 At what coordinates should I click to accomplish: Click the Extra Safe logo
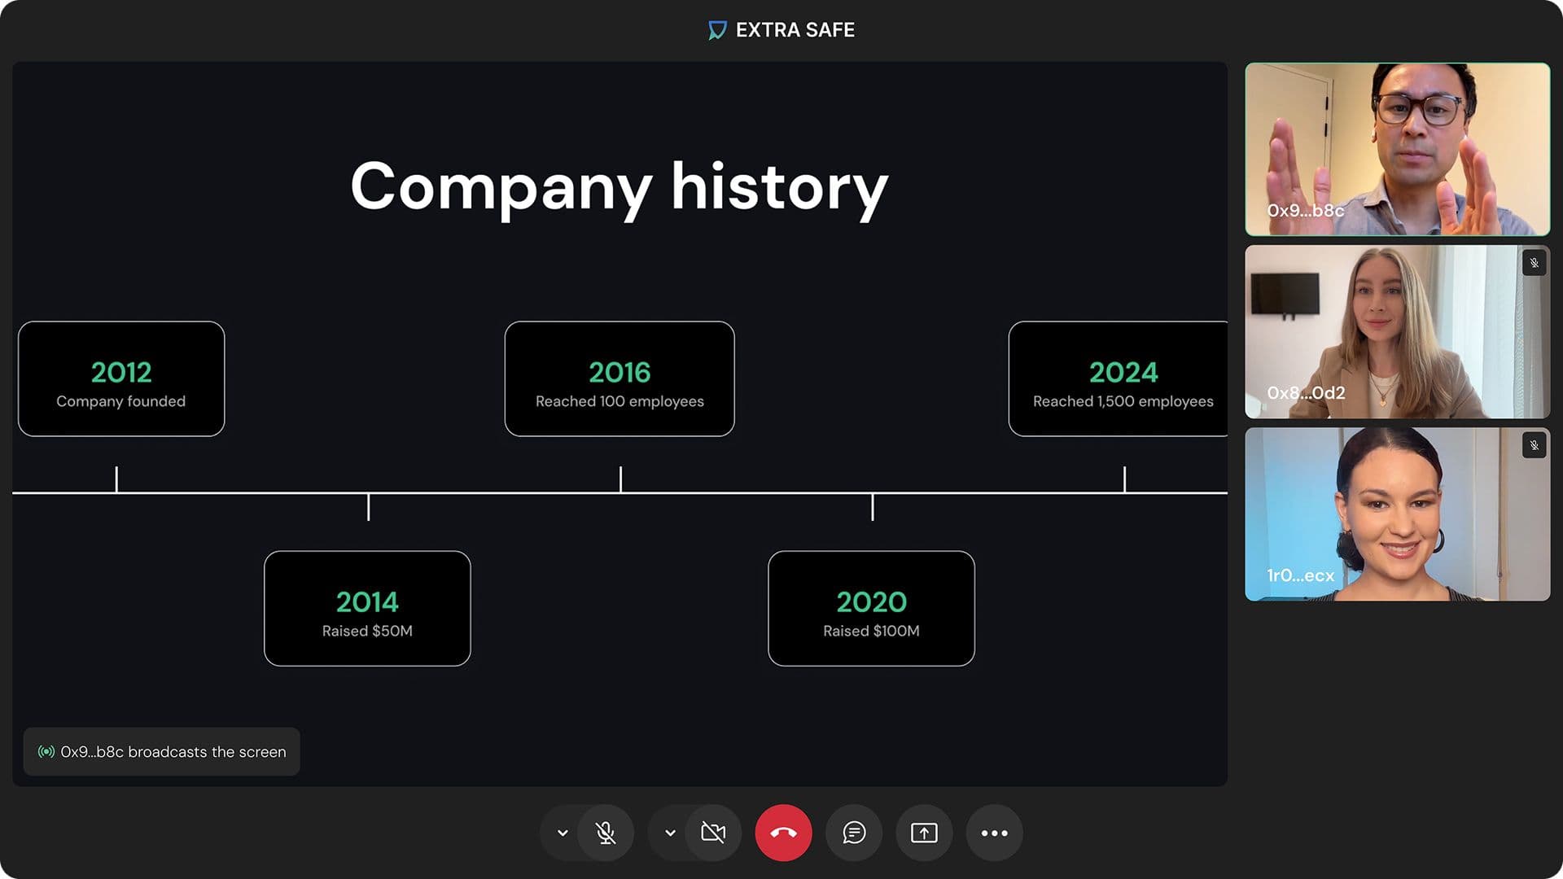pyautogui.click(x=716, y=30)
